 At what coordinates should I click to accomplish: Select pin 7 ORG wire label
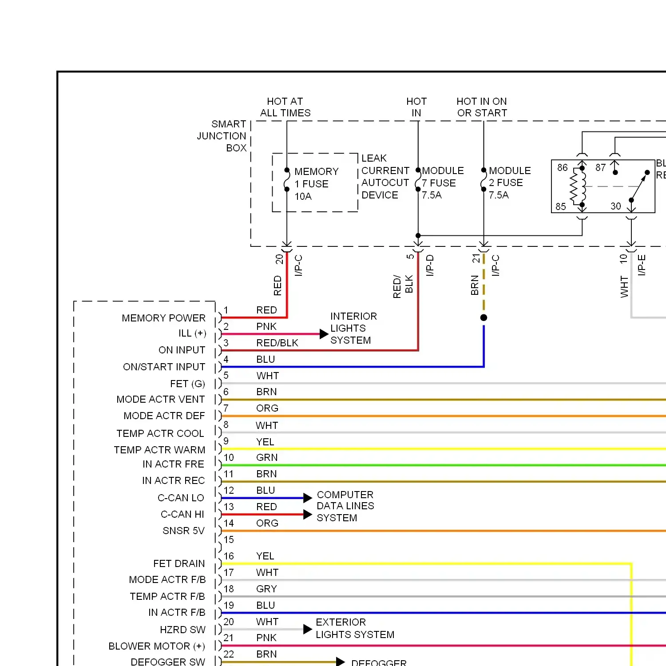point(267,408)
